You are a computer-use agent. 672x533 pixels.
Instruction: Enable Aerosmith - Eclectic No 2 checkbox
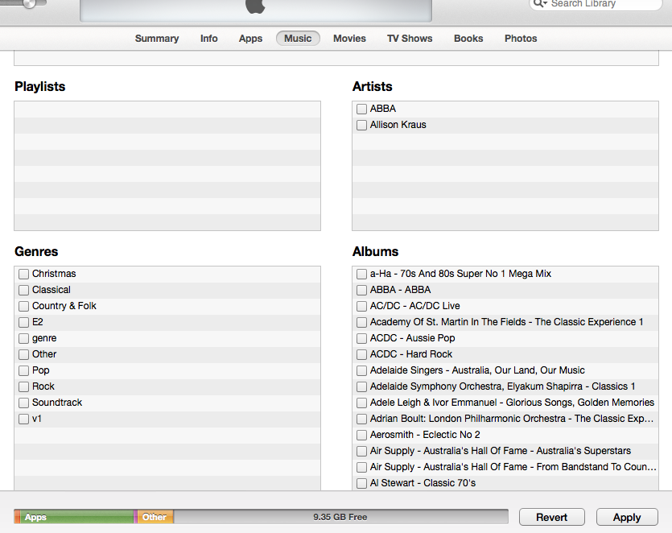point(361,436)
